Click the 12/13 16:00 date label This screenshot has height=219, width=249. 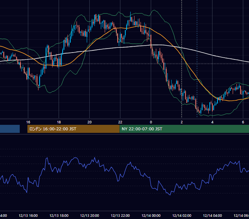[x=28, y=215]
